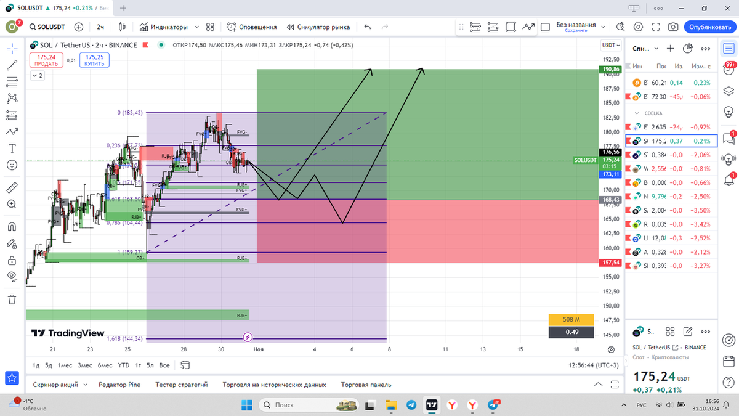Open Telegram from the Windows taskbar

(411, 405)
